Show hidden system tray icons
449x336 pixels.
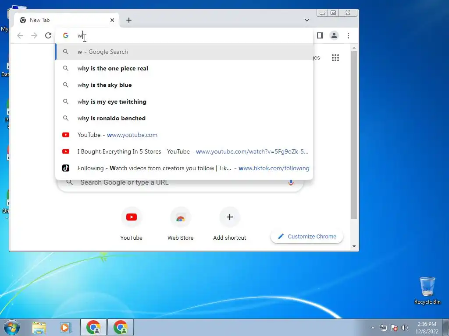click(x=373, y=328)
